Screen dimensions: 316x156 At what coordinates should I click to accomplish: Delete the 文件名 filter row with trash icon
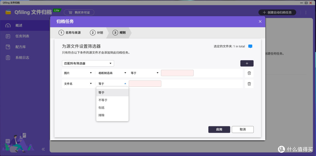(x=249, y=84)
